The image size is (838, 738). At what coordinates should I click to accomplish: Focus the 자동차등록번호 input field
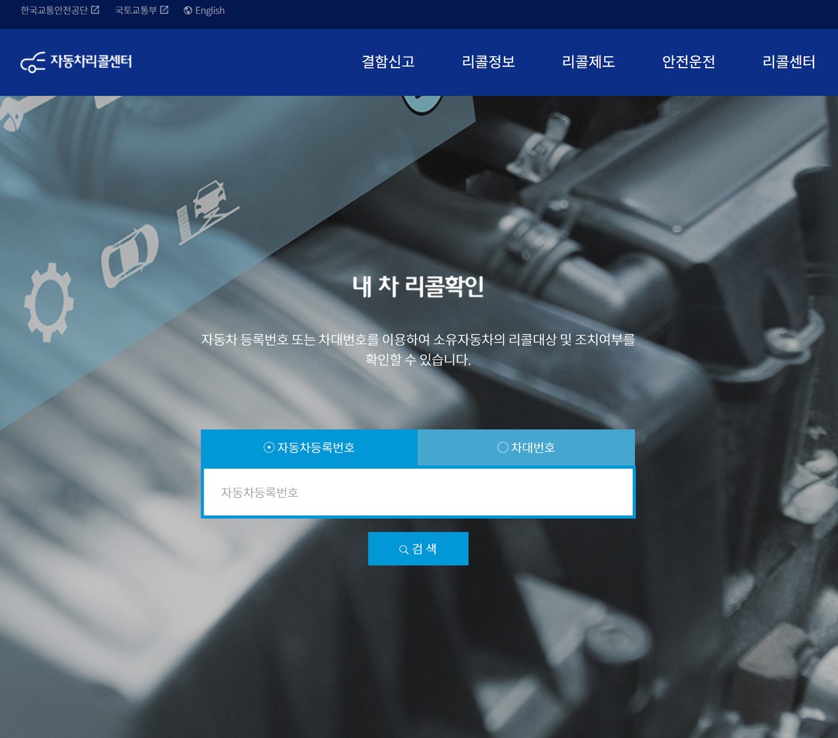418,492
